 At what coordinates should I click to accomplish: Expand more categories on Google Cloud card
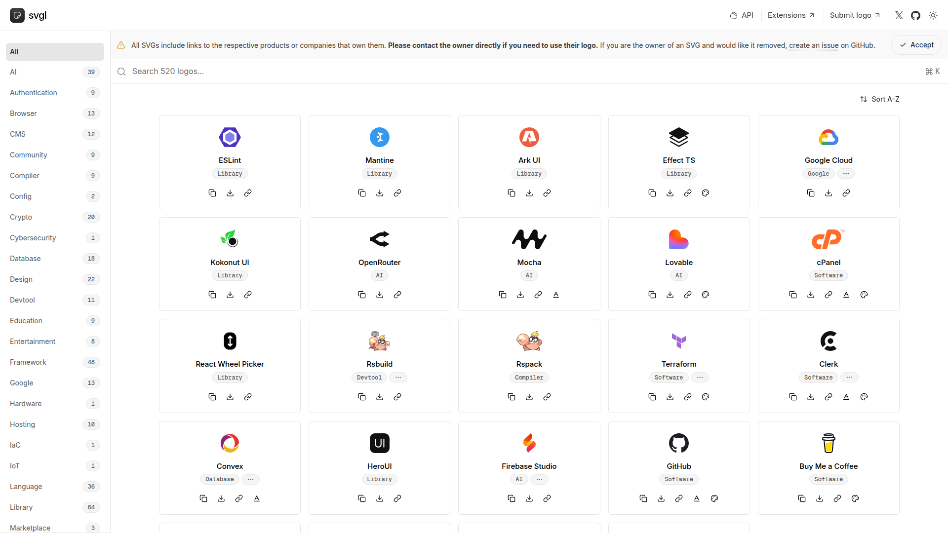click(x=846, y=174)
